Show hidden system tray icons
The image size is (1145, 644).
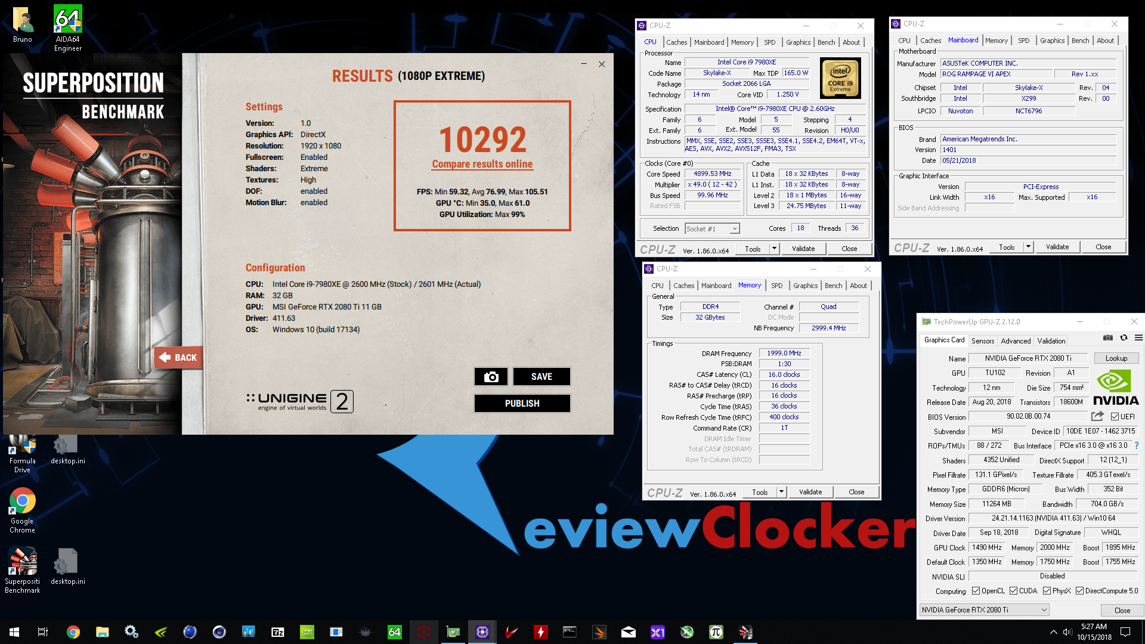click(x=1053, y=632)
